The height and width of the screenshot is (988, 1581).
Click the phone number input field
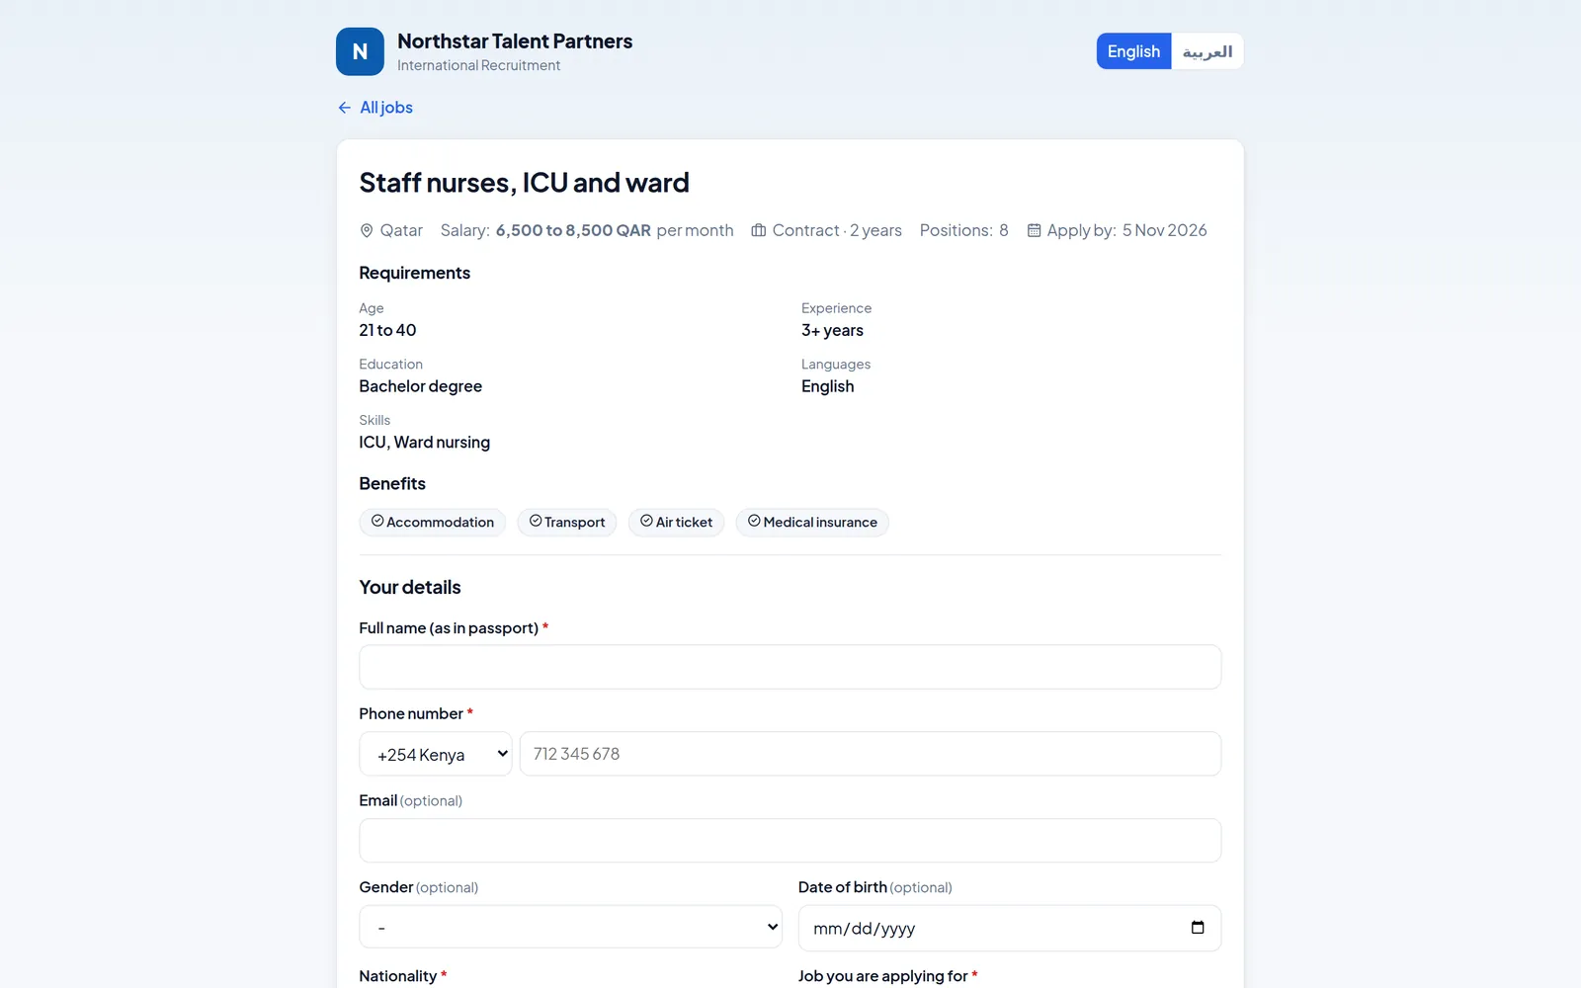point(871,754)
